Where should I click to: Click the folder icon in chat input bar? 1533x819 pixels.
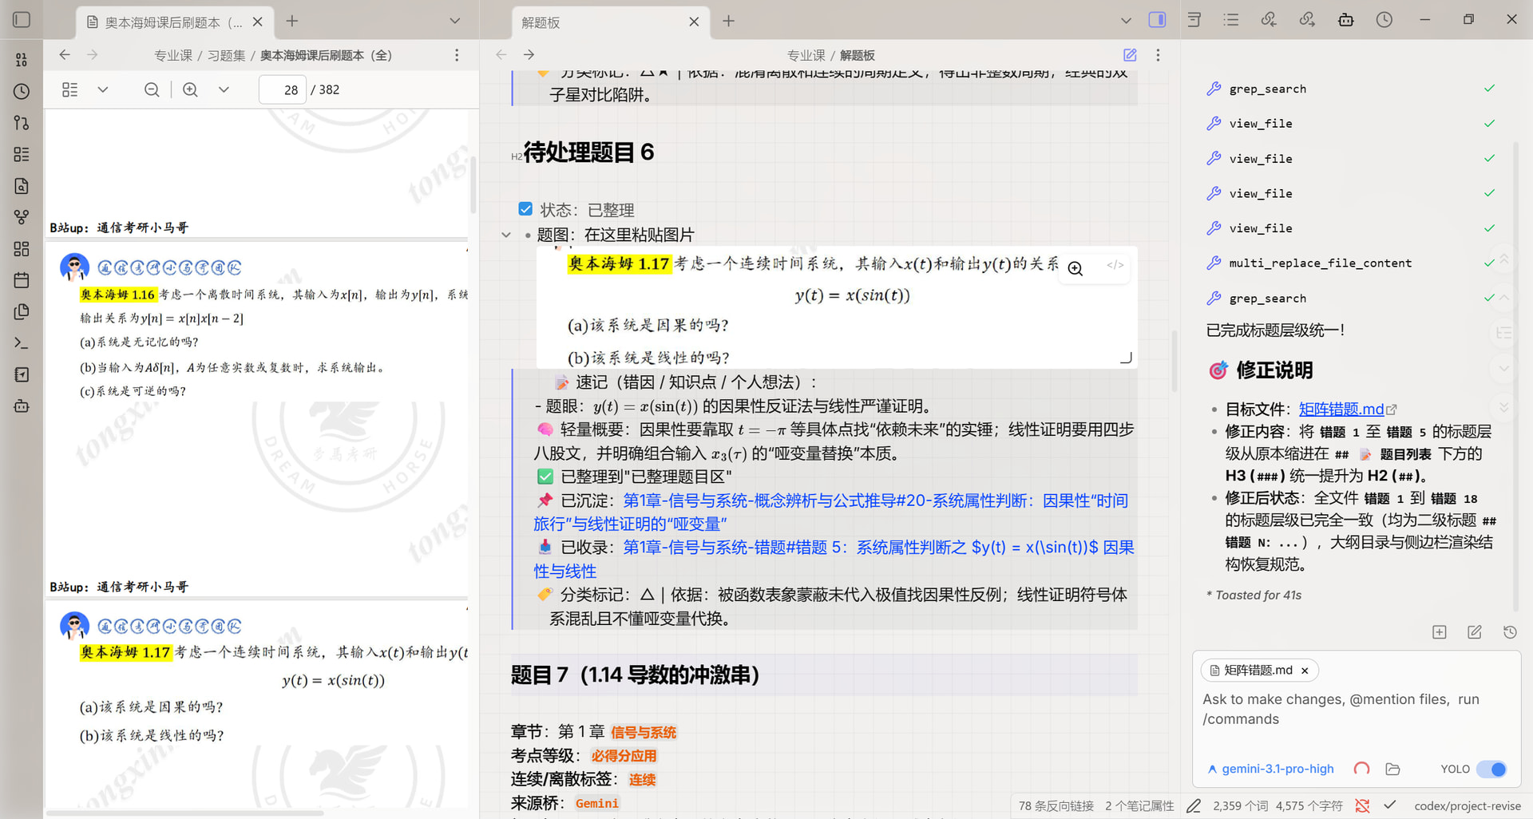(1392, 769)
